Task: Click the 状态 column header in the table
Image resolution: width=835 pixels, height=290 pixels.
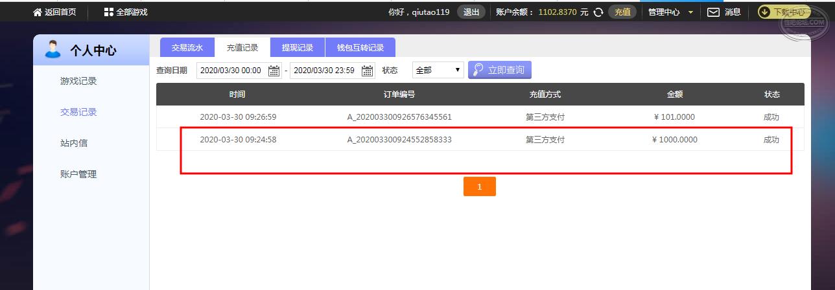Action: point(772,94)
